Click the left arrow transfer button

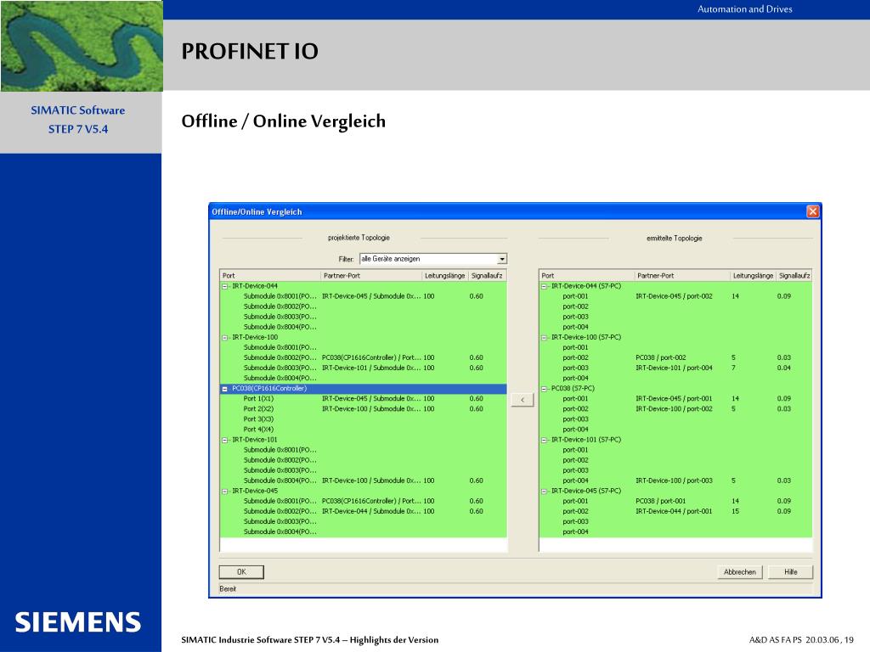pos(523,400)
